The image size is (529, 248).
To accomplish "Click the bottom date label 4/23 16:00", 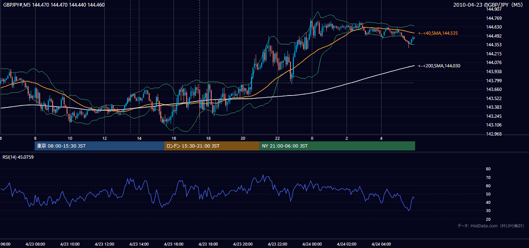I will pos(173,244).
